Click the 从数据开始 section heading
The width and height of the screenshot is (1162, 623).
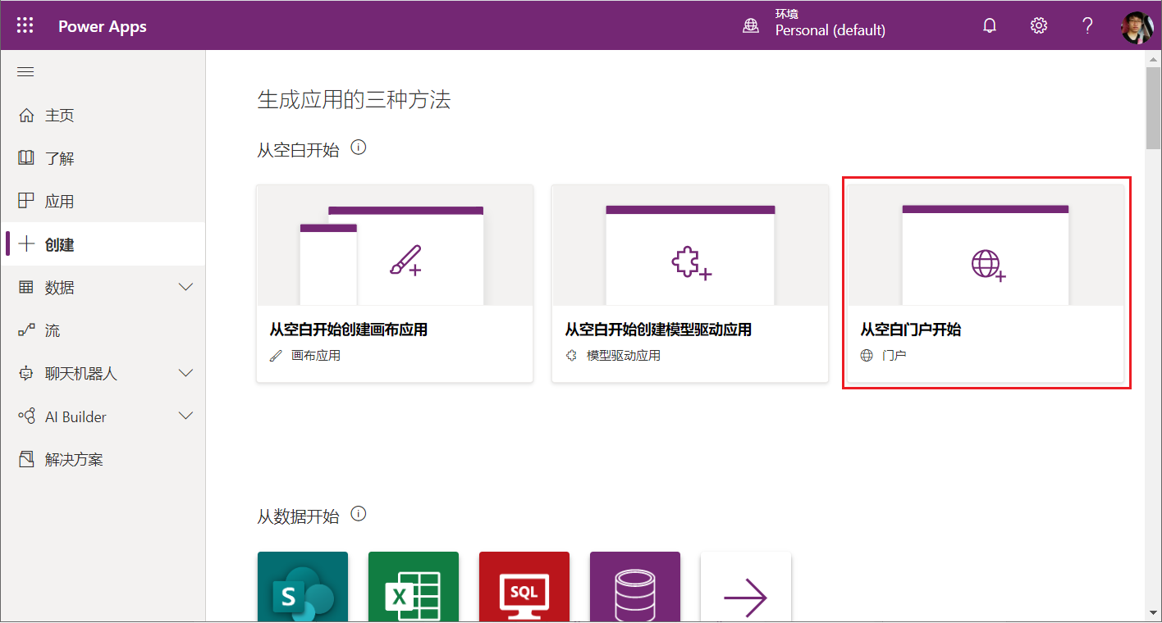pos(299,516)
